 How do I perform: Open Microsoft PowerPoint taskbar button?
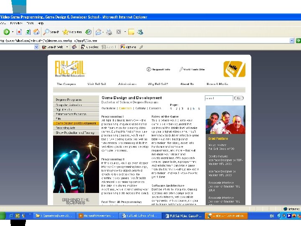[97, 216]
